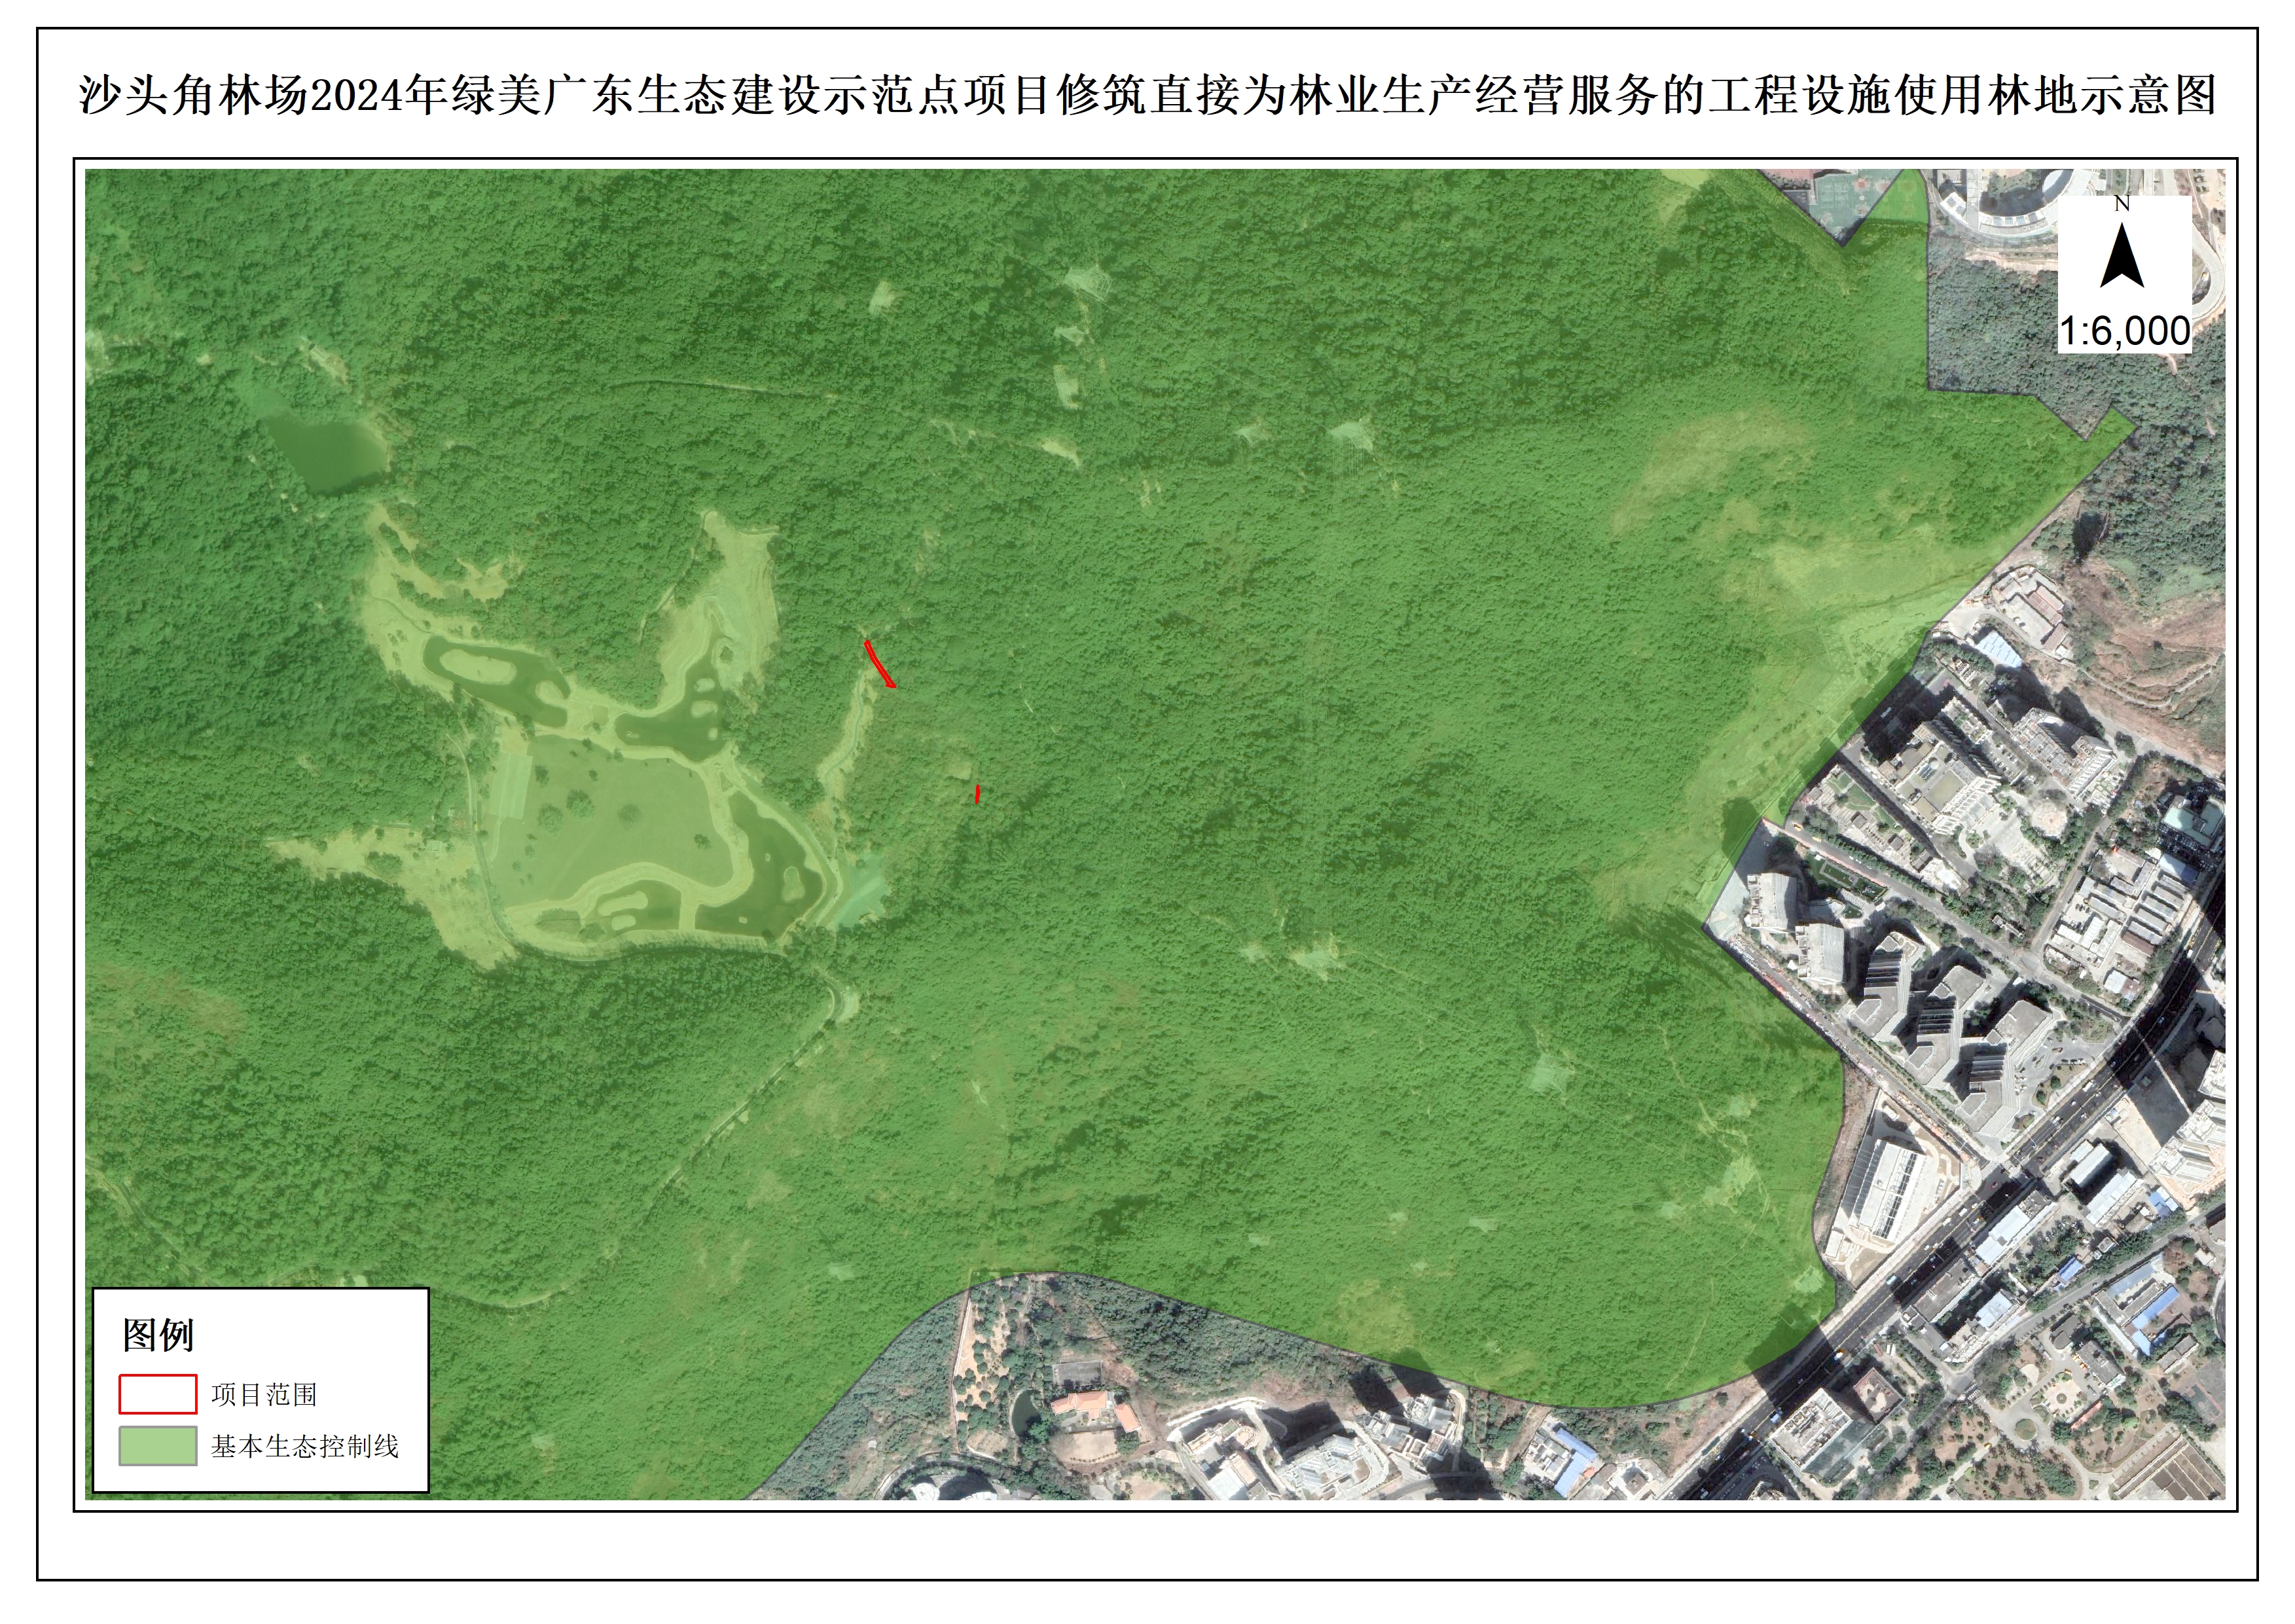
Task: Click the north arrow symbol
Action: [x=2121, y=257]
